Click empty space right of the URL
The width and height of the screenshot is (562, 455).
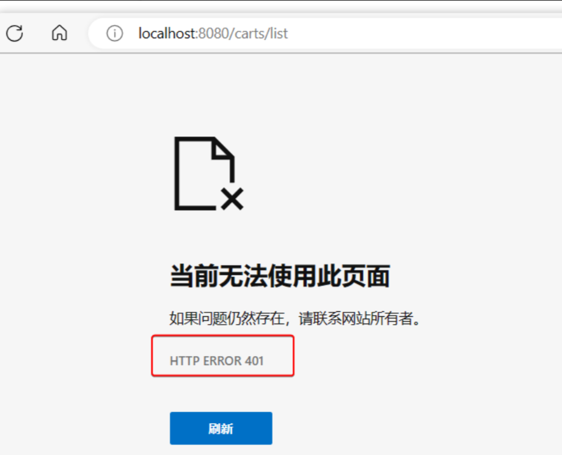pos(423,33)
